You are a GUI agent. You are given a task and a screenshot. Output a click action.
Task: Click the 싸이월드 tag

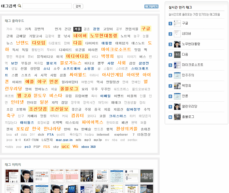78,75
